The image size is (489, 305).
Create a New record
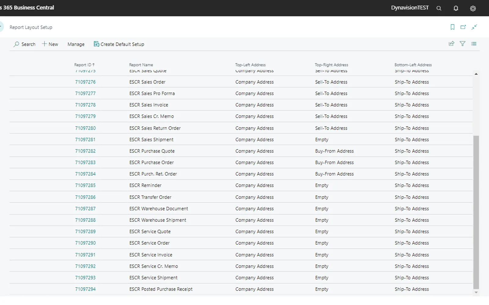click(50, 44)
